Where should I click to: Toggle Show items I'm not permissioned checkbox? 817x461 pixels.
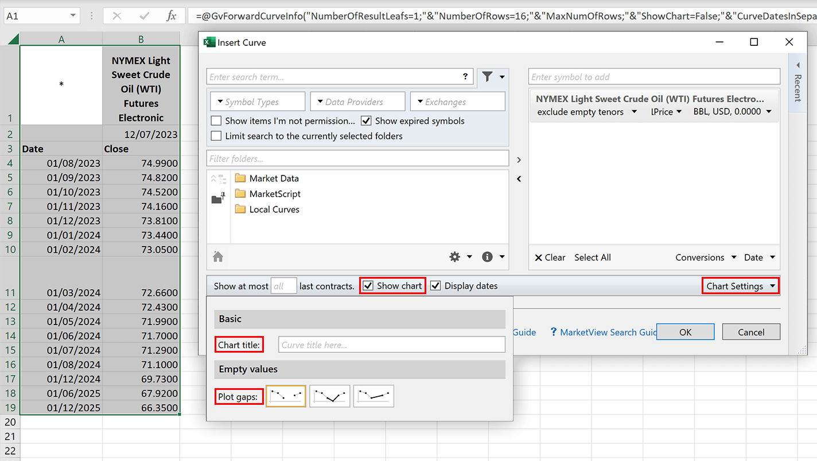(x=216, y=121)
